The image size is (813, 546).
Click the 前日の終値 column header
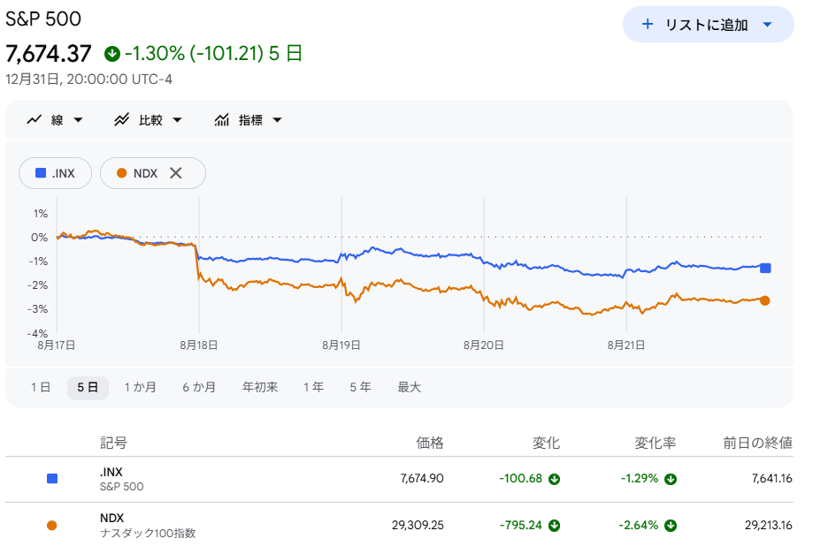[x=757, y=443]
